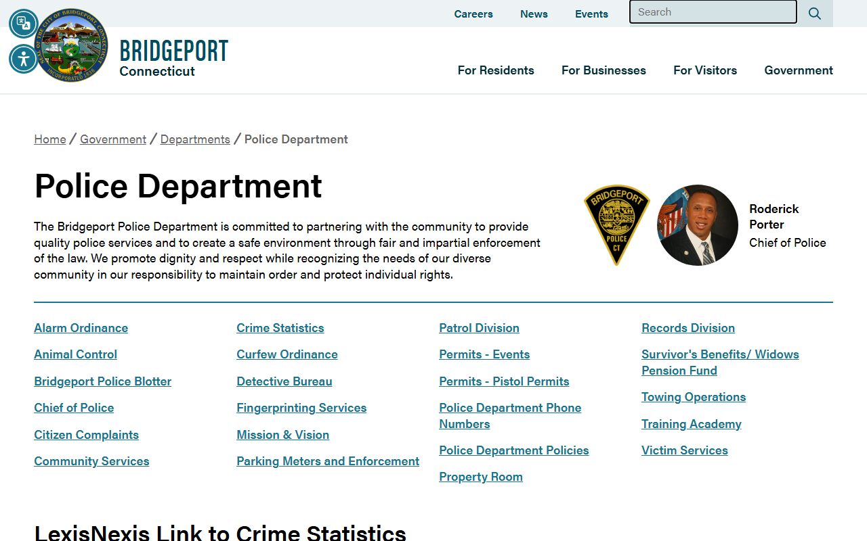
Task: Open the accessibility options icon
Action: (x=24, y=59)
